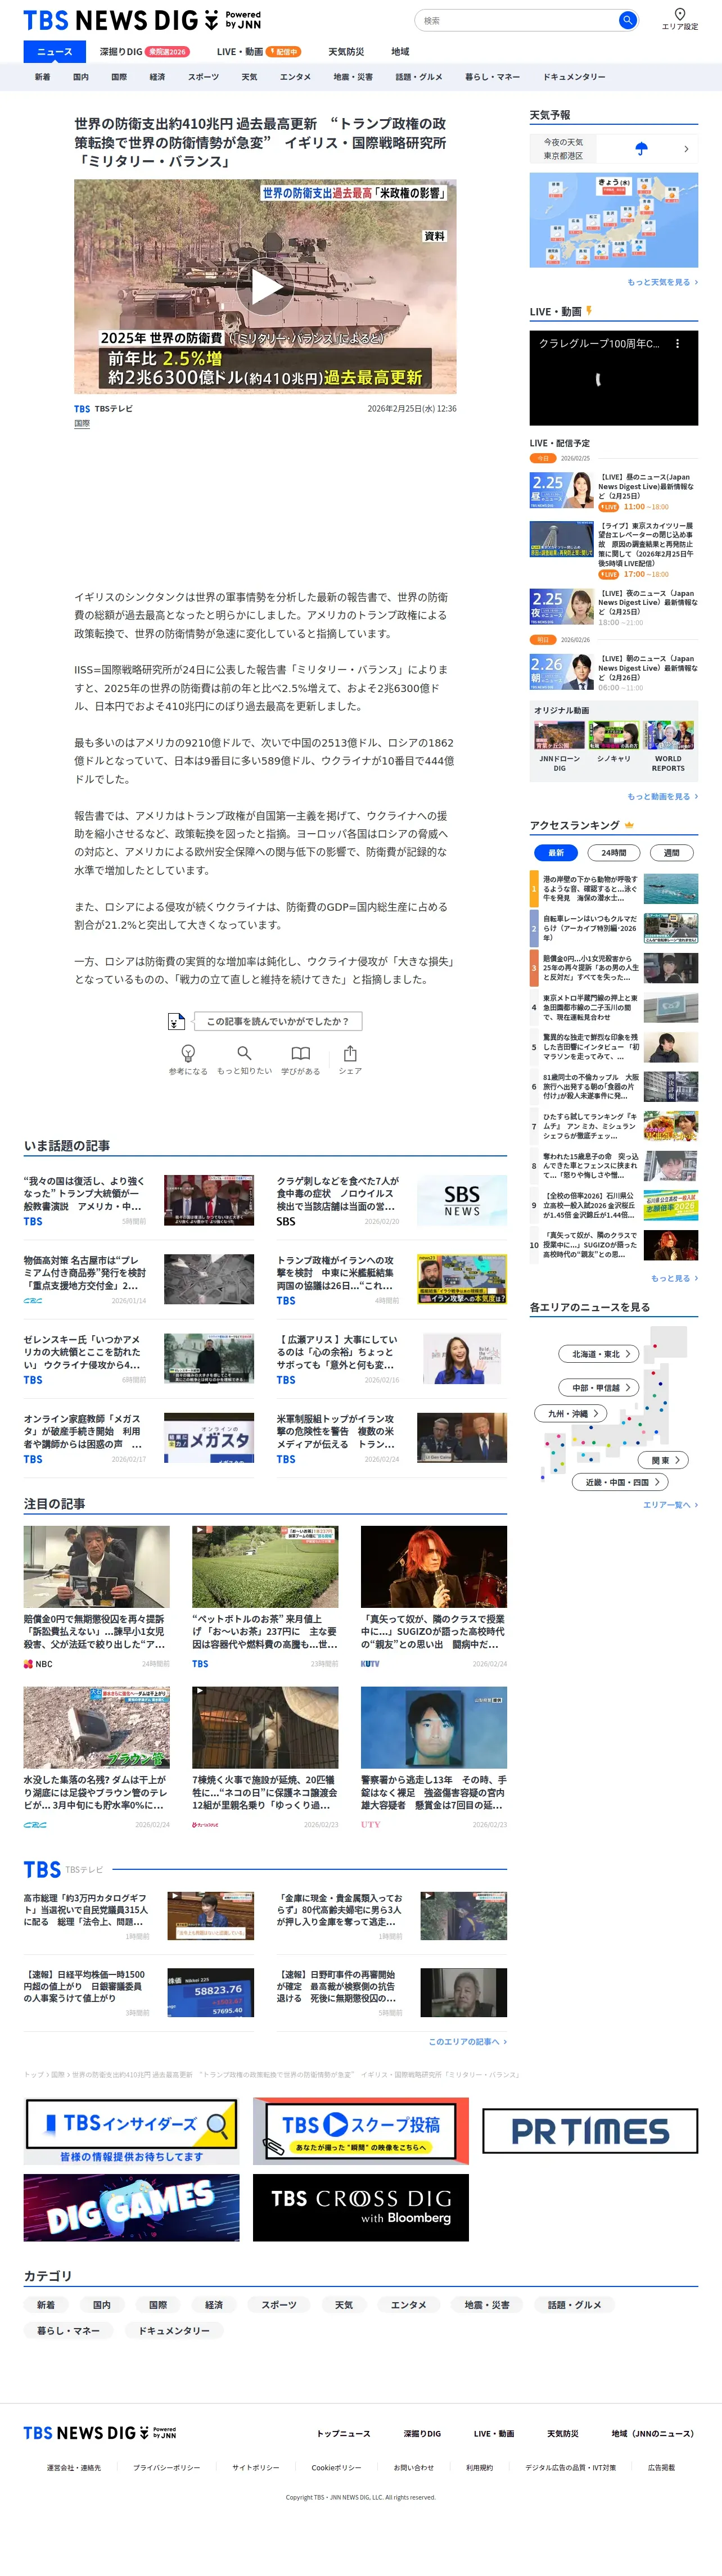722x2576 pixels.
Task: Select the 国内 category chip
Action: tap(102, 2305)
